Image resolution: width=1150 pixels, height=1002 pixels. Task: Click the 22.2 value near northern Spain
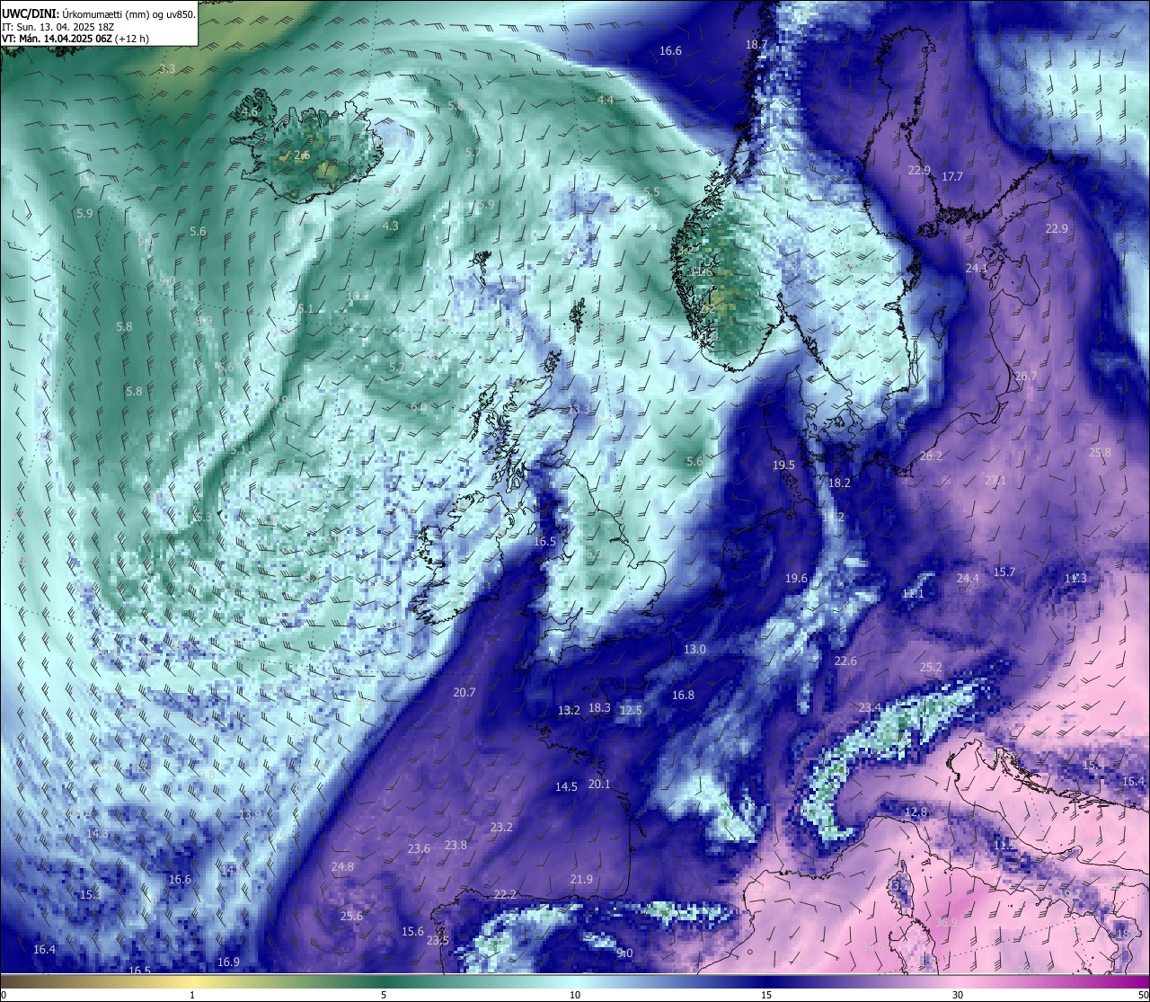[505, 894]
